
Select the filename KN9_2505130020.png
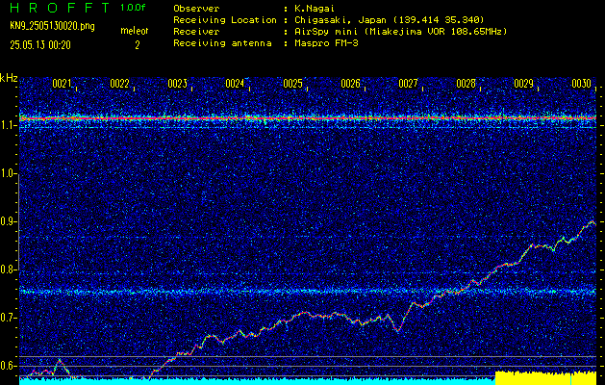tap(52, 26)
